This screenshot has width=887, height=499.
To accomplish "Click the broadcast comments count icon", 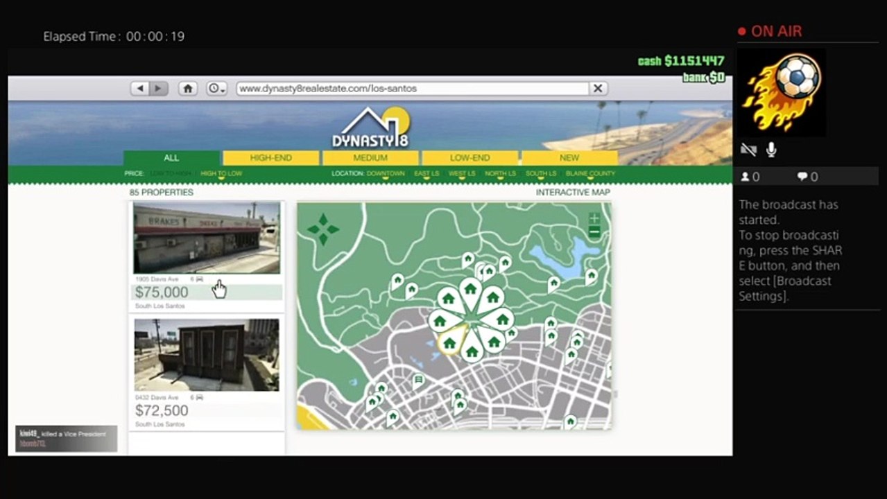I will [x=802, y=177].
